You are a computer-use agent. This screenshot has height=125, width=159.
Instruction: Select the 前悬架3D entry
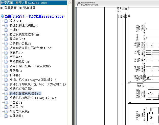pos(16,53)
